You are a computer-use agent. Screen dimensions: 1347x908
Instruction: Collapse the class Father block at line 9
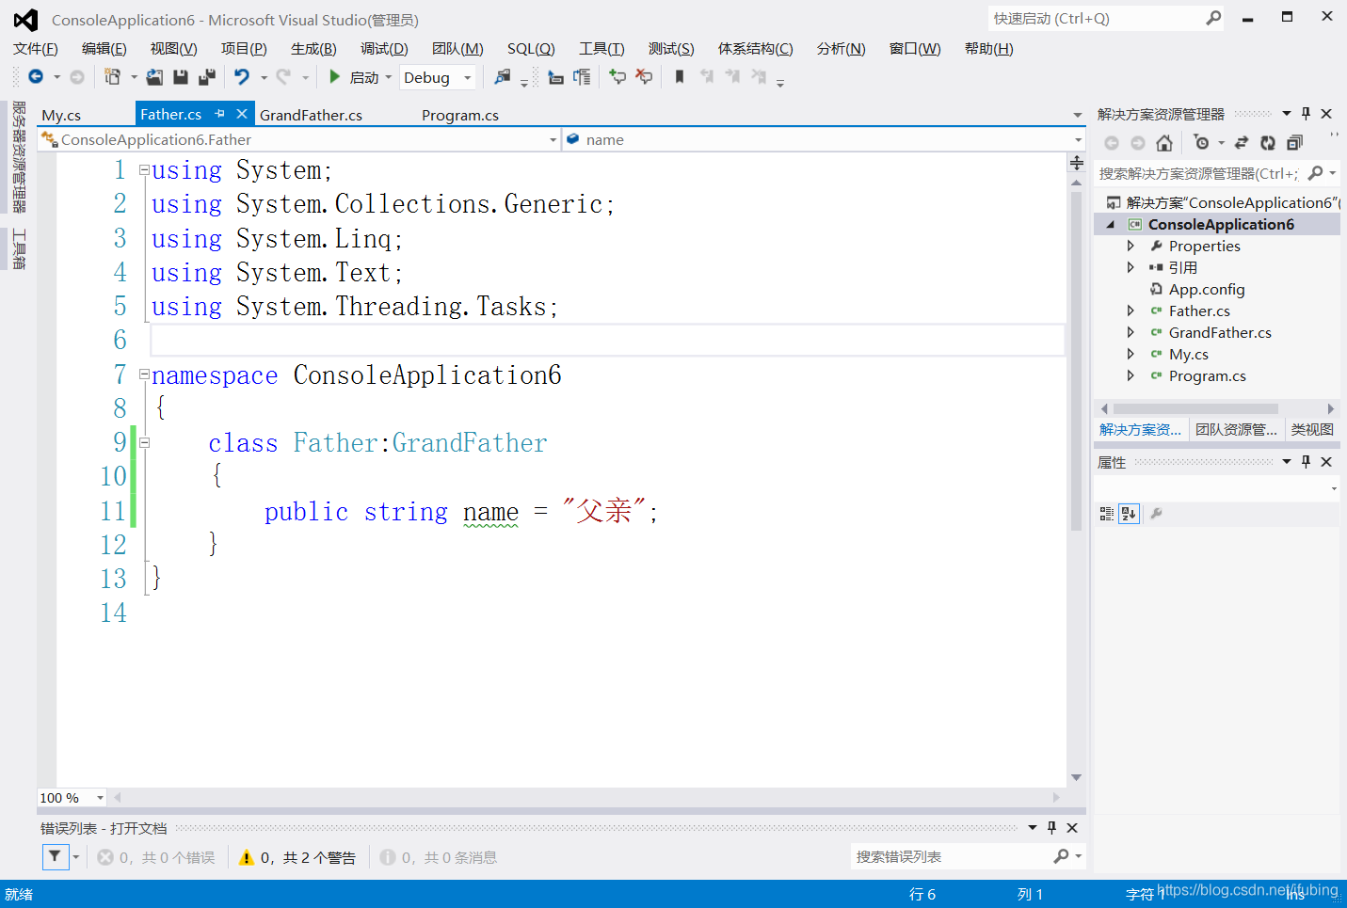[144, 442]
